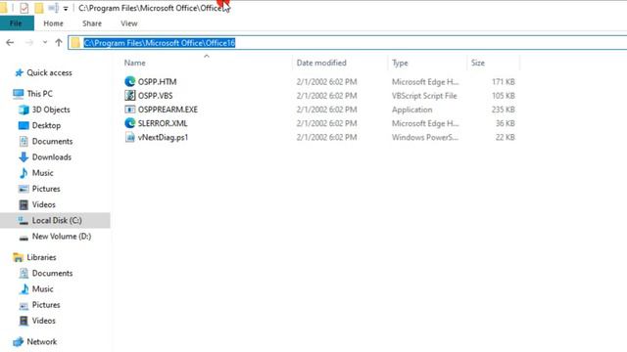Sort files by Size column header
Screen dimensions: 627x352
[x=478, y=63]
